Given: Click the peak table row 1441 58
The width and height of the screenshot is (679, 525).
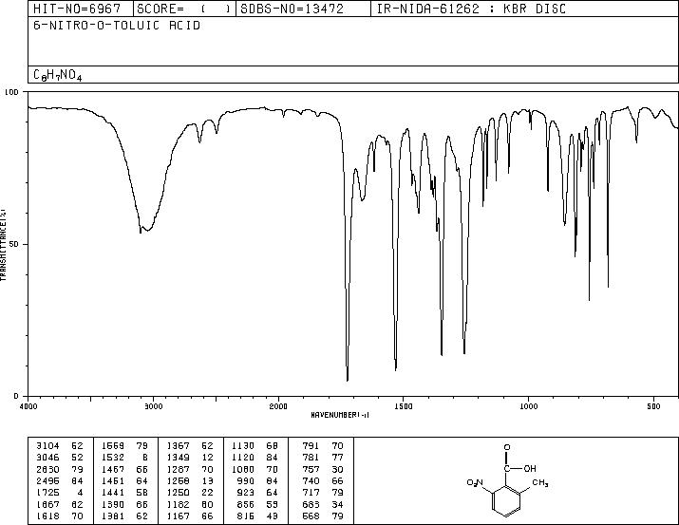Looking at the screenshot, I should 124,493.
